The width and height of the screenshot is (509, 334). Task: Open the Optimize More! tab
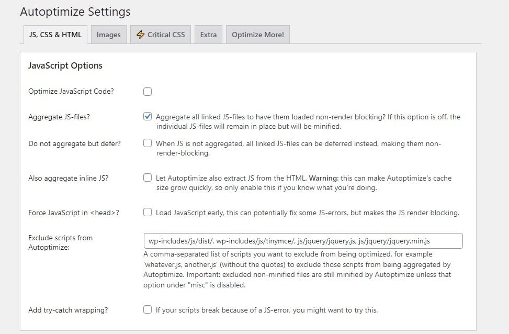pyautogui.click(x=257, y=34)
